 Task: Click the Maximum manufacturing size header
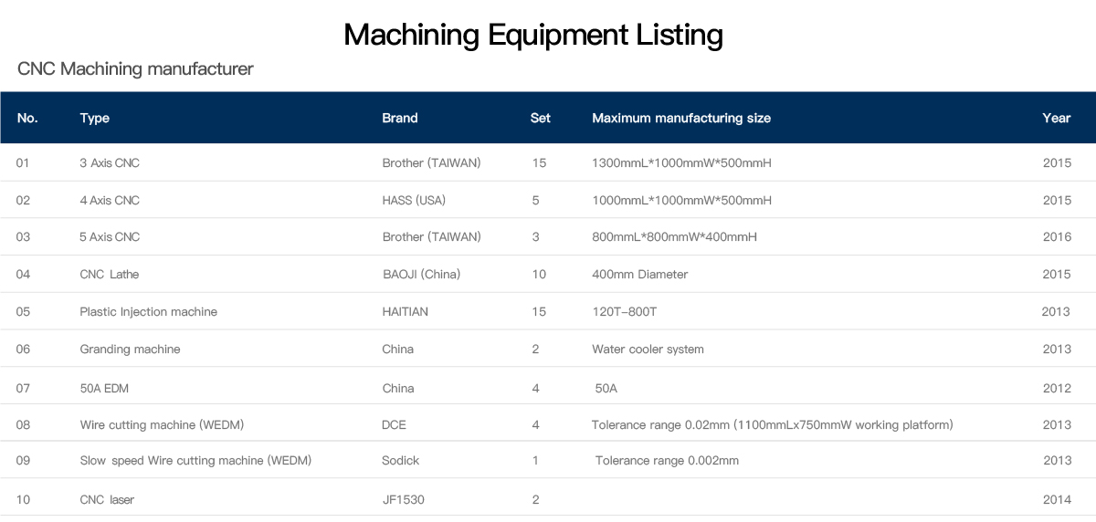coord(681,119)
